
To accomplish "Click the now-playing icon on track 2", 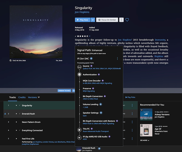I will 5,114.
